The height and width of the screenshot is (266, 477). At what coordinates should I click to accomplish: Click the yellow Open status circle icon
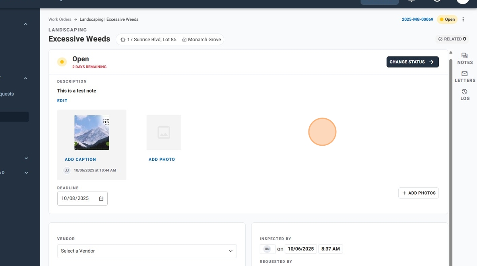[62, 62]
